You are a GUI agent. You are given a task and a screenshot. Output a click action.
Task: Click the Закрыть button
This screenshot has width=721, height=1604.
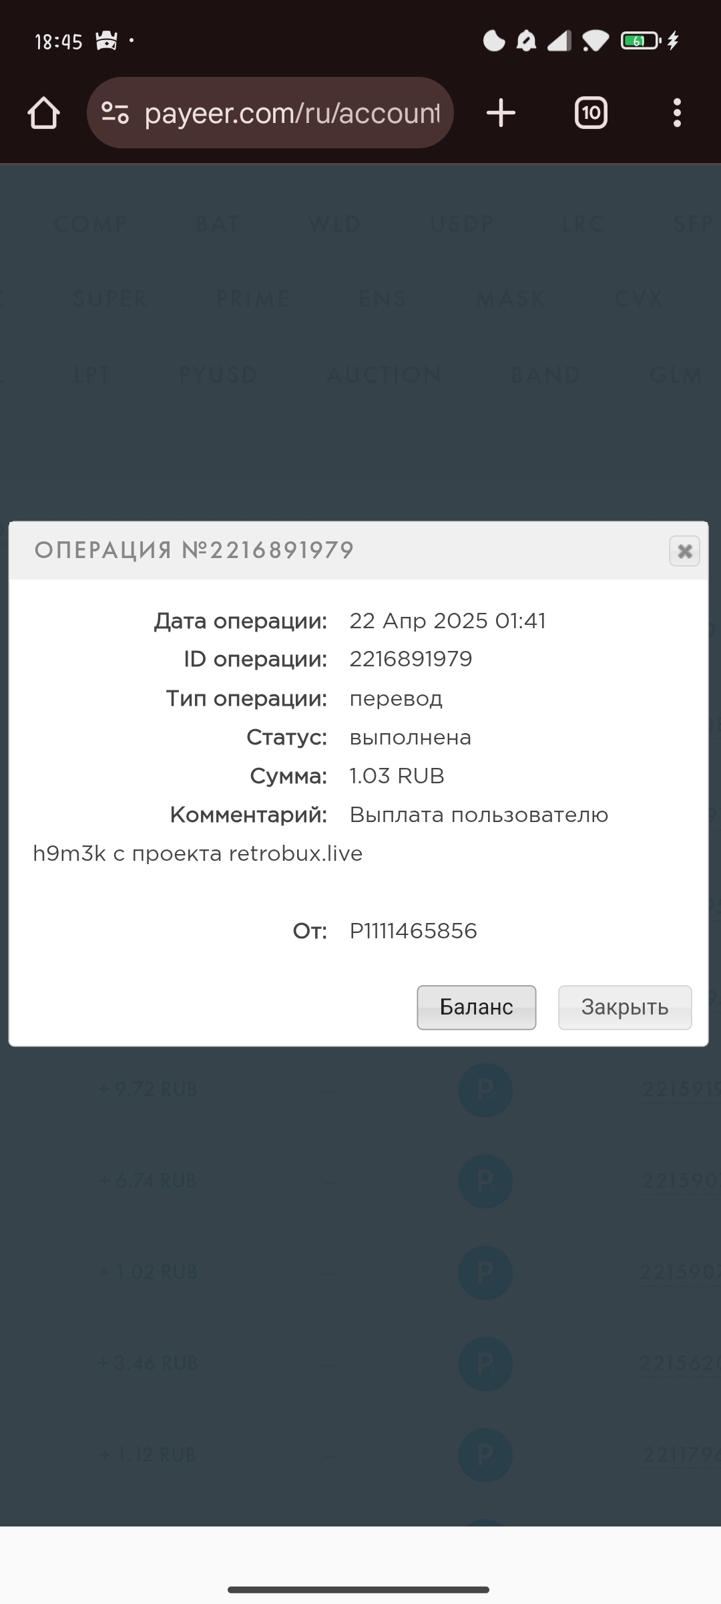pos(625,1007)
